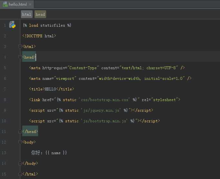Click the </html> closing tag text

click(30, 174)
